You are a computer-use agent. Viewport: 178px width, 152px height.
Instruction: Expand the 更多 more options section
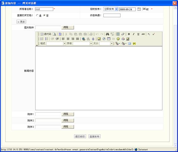point(21,22)
